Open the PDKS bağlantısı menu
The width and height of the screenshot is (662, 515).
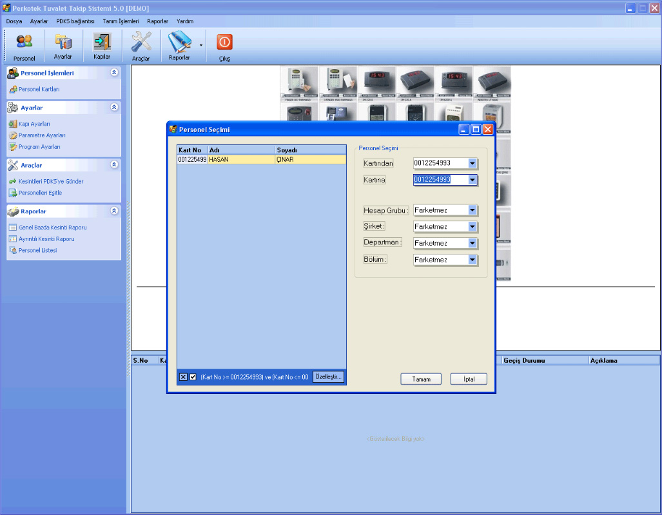pyautogui.click(x=75, y=21)
